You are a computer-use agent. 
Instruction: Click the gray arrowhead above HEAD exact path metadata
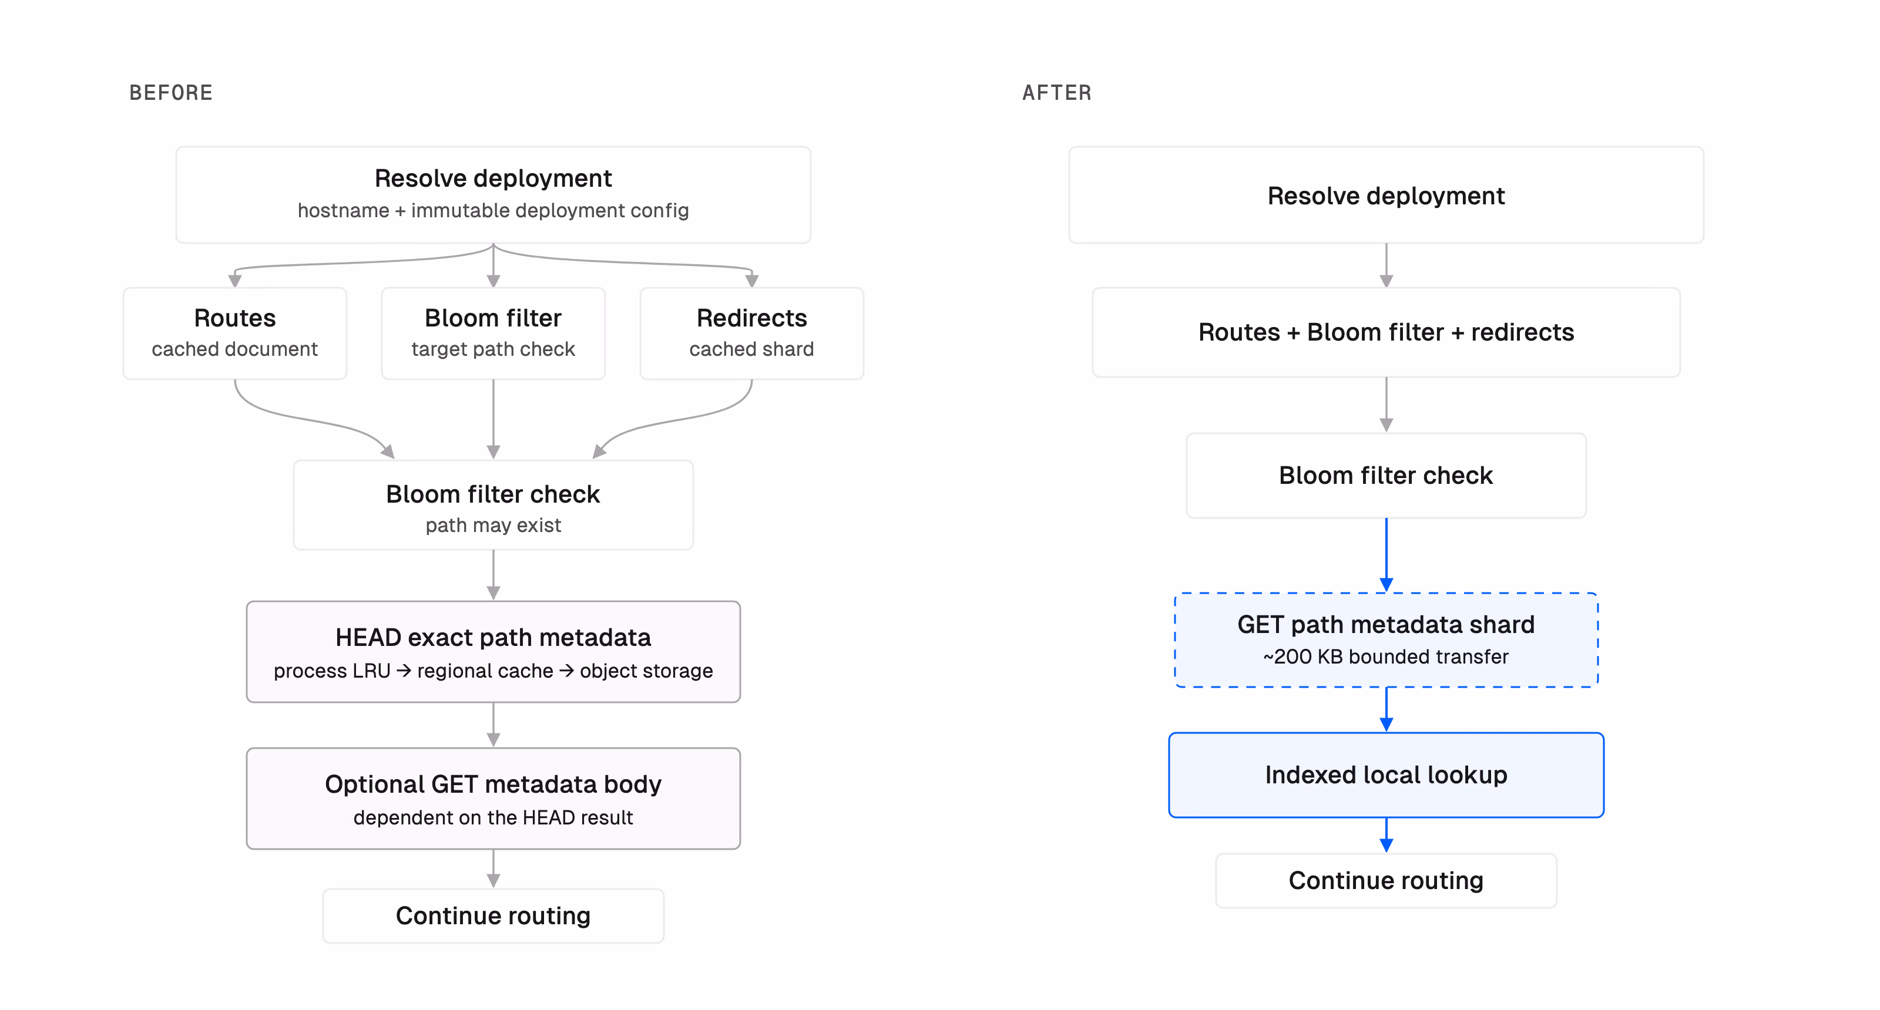[493, 594]
